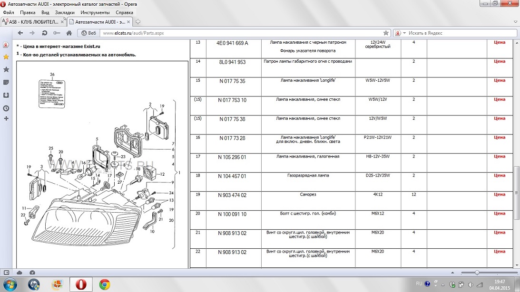The width and height of the screenshot is (520, 292).
Task: Click the browser Back arrow
Action: 20,33
